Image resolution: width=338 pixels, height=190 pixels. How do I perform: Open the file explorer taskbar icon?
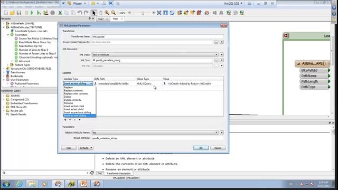(32, 184)
